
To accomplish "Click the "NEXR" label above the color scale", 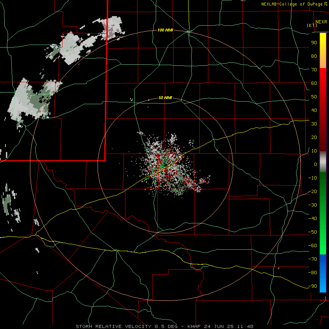I will pyautogui.click(x=321, y=22).
